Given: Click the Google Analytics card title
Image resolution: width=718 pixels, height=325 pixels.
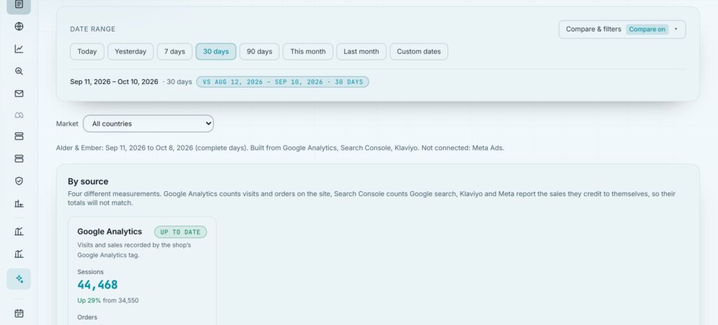Looking at the screenshot, I should [x=109, y=232].
